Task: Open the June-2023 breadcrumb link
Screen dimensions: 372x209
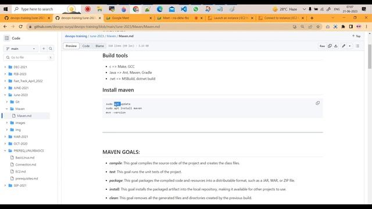Action: tap(97, 36)
